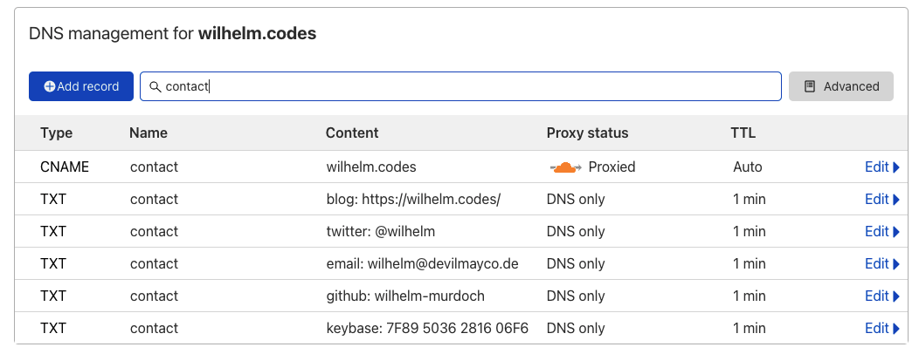This screenshot has height=354, width=919.
Task: Click the plus icon on Add record
Action: [x=50, y=86]
